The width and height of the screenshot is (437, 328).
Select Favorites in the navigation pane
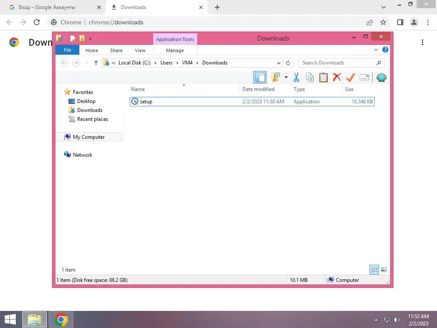[x=83, y=92]
